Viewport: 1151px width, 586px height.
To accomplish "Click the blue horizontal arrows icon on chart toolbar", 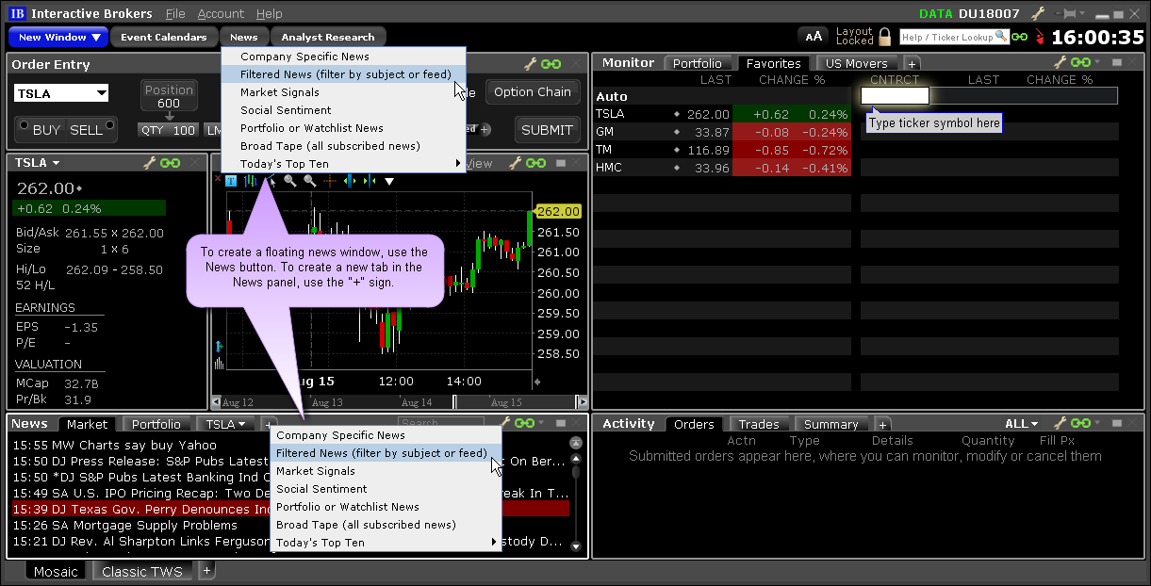I will coord(349,181).
